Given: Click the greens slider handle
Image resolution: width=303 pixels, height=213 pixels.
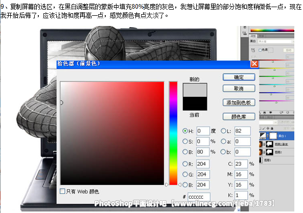Looking at the screenshot, I should (x=273, y=78).
